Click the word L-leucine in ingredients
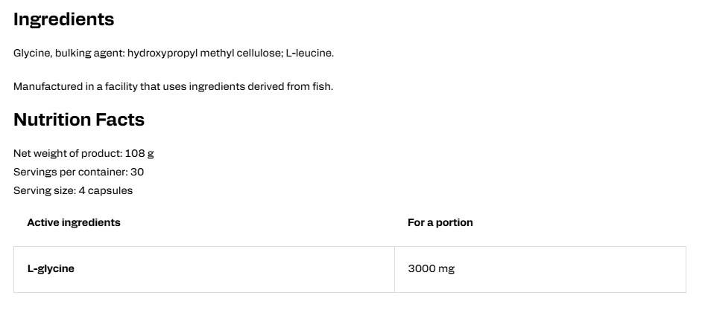The image size is (708, 313). 310,53
